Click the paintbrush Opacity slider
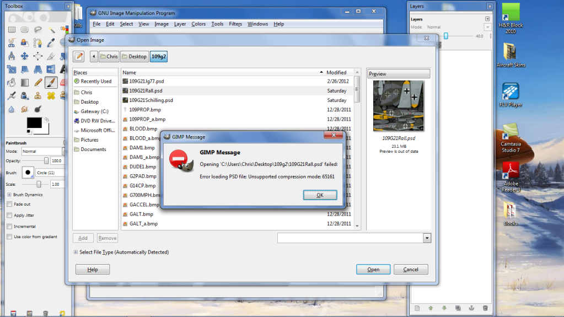This screenshot has width=564, height=317. tap(36, 161)
